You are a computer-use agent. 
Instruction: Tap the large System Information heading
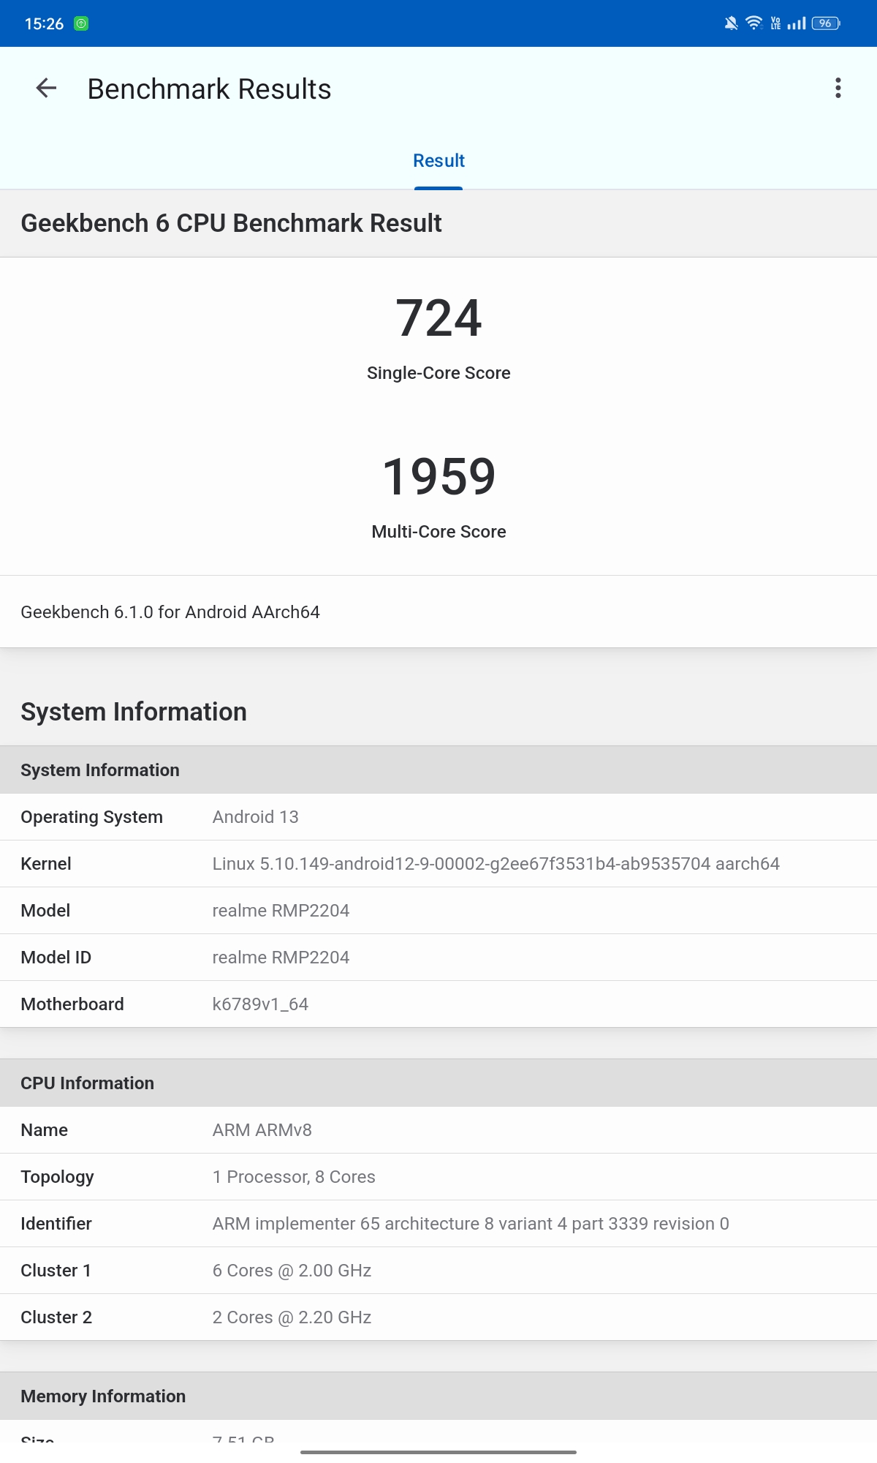coord(134,712)
